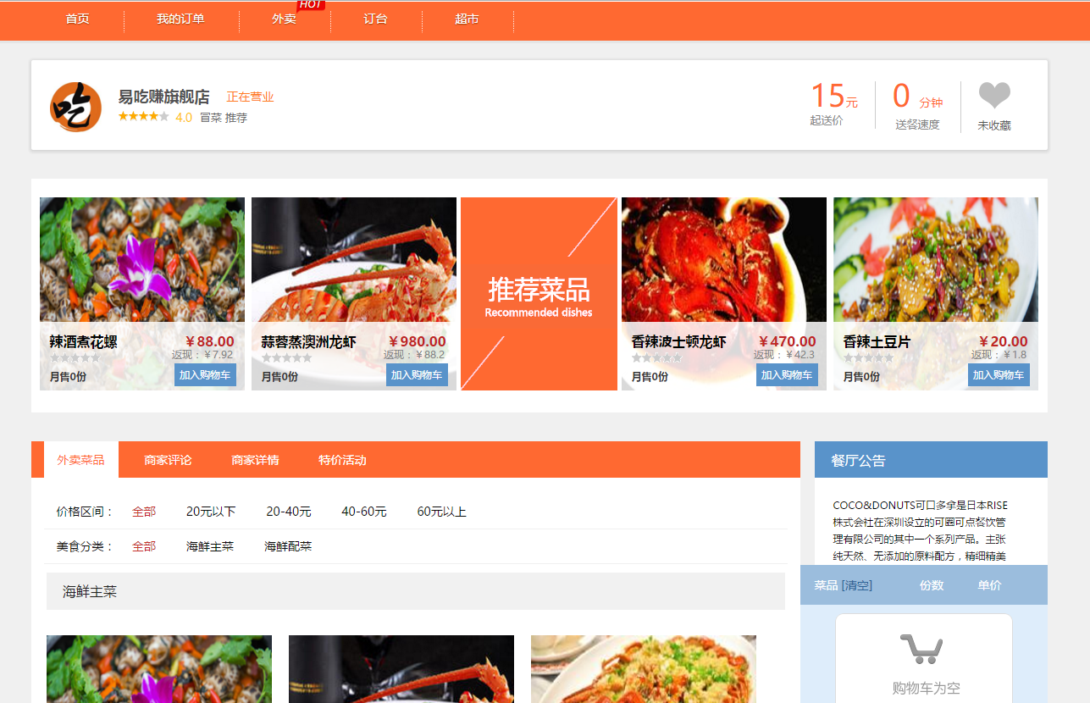Click the empty shopping cart icon
This screenshot has height=703, width=1090.
pos(921,650)
